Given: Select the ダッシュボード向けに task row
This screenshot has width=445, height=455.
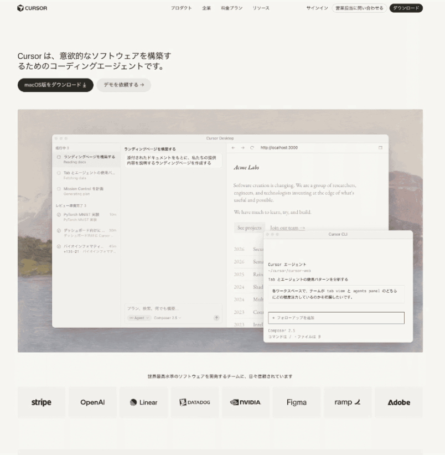Looking at the screenshot, I should pos(86,232).
